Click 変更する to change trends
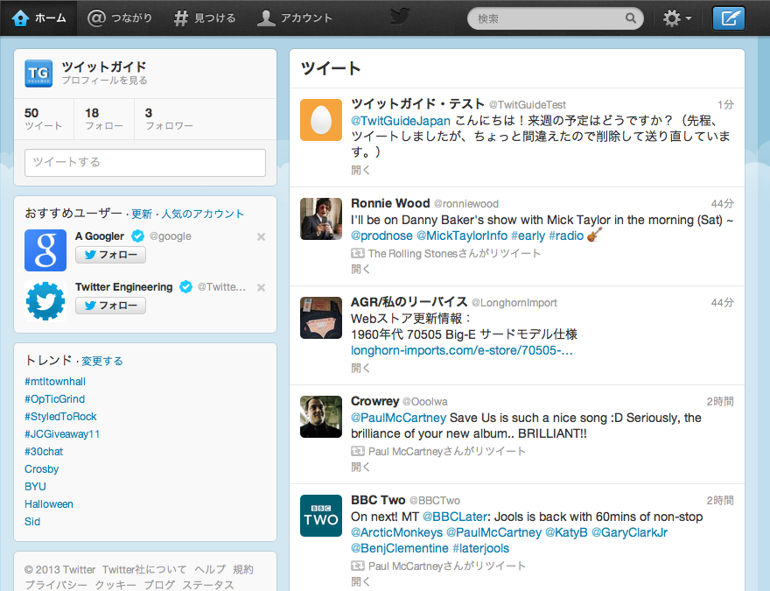The image size is (770, 591). pyautogui.click(x=102, y=361)
